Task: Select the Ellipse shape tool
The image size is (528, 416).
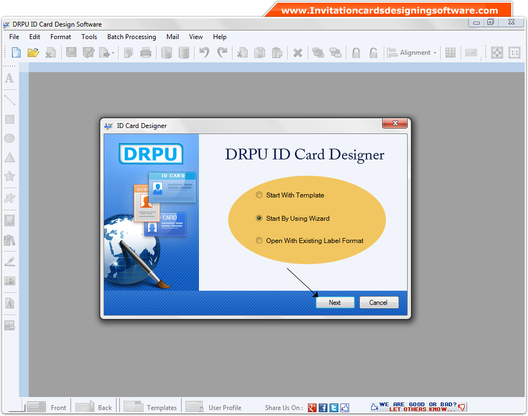Action: (x=9, y=138)
